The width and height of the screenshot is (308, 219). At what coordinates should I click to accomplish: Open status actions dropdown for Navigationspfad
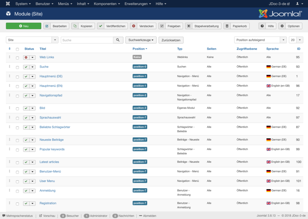pyautogui.click(x=32, y=96)
